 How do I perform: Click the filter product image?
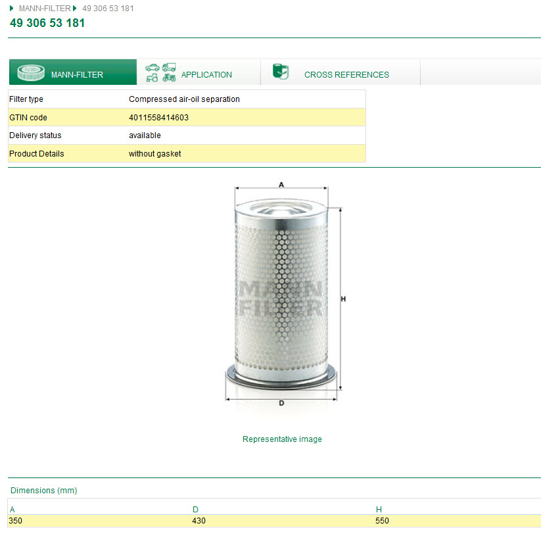282,294
